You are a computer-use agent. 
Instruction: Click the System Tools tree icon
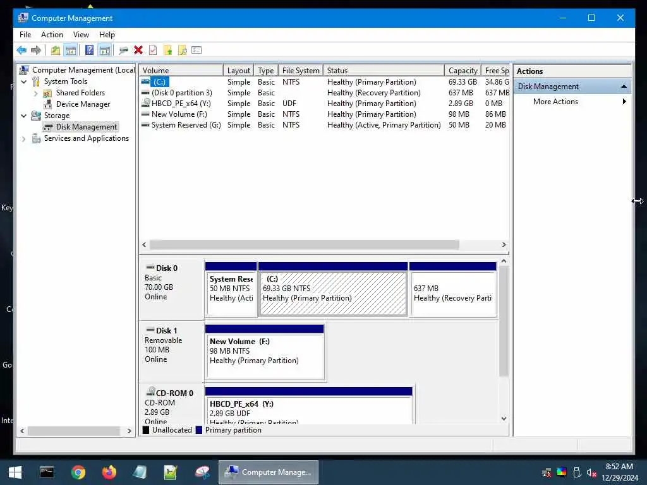pyautogui.click(x=36, y=81)
